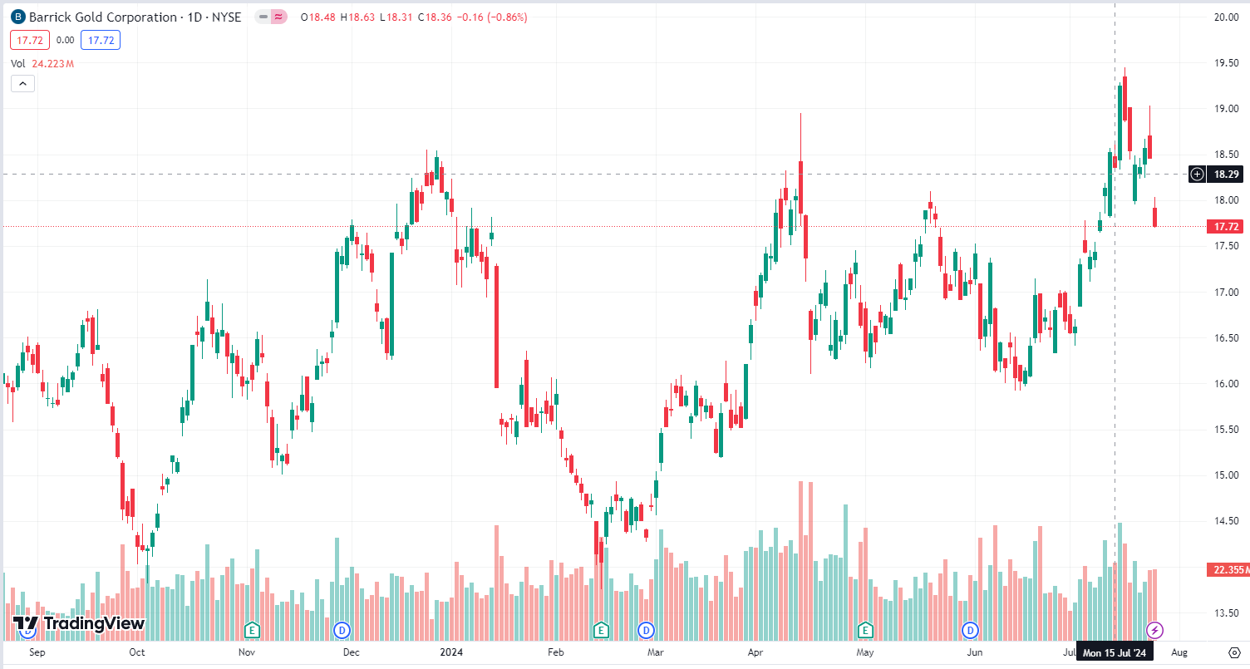1250x669 pixels.
Task: Click the purple lightning upcoming event icon
Action: click(x=1155, y=630)
